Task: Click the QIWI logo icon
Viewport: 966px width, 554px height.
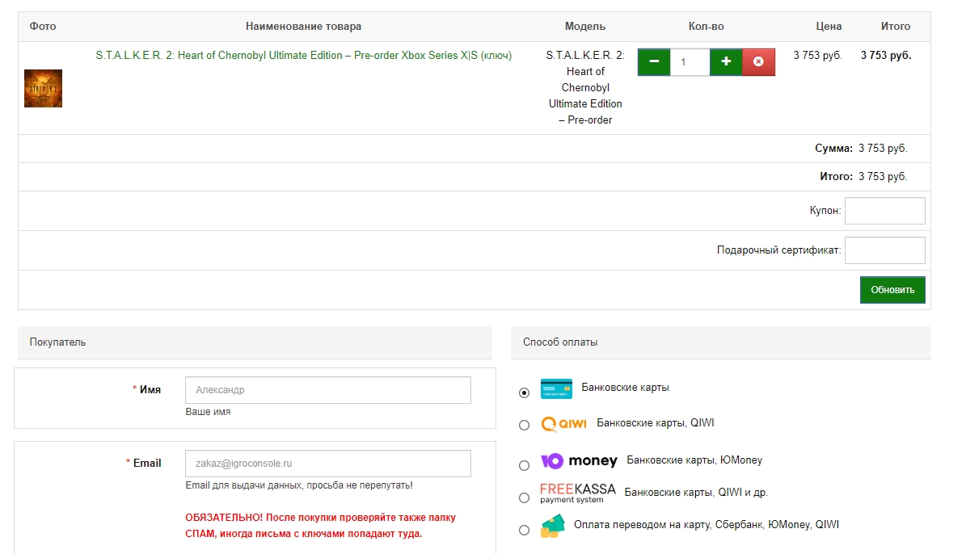Action: pos(563,424)
